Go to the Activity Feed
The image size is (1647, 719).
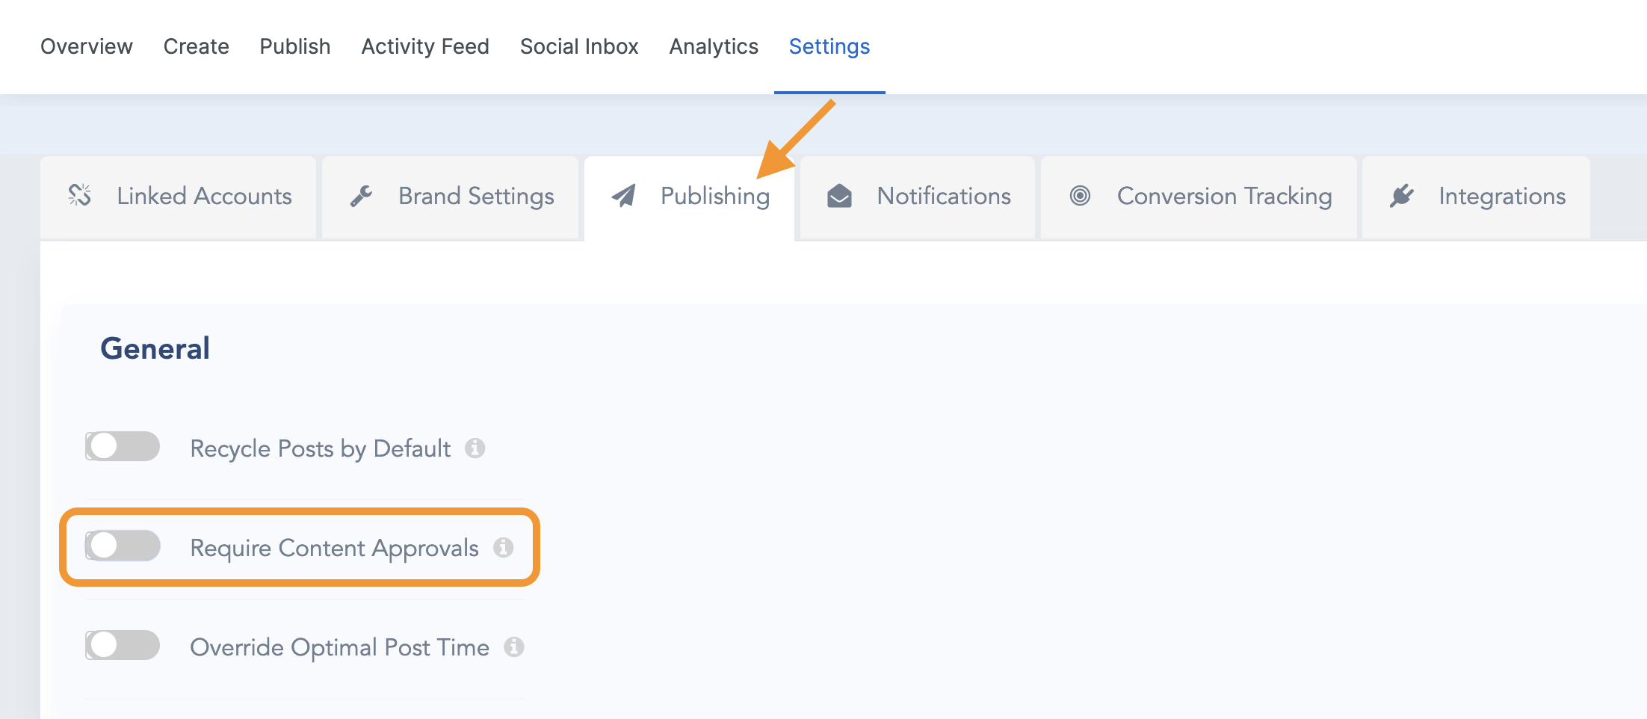[x=424, y=46]
